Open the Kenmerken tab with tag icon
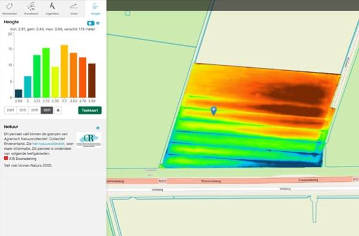Screen dimensions: 359x236 10,8
